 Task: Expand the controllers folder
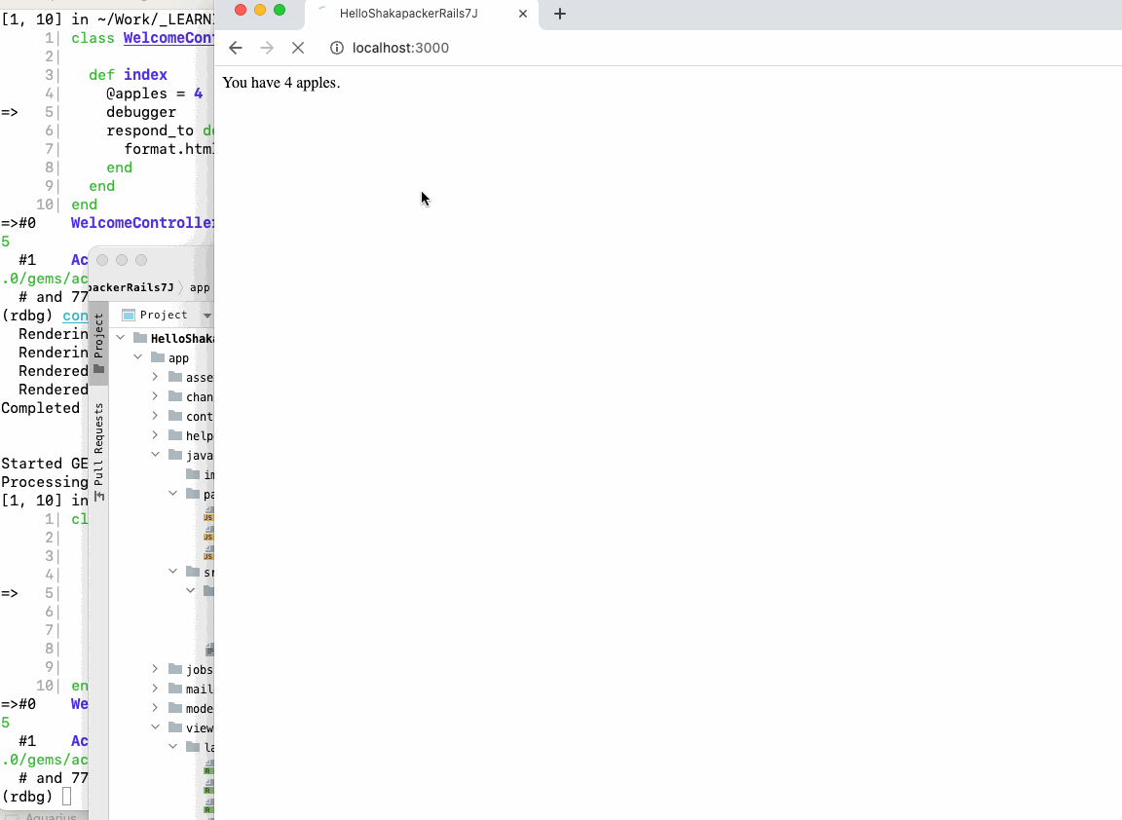pyautogui.click(x=155, y=416)
